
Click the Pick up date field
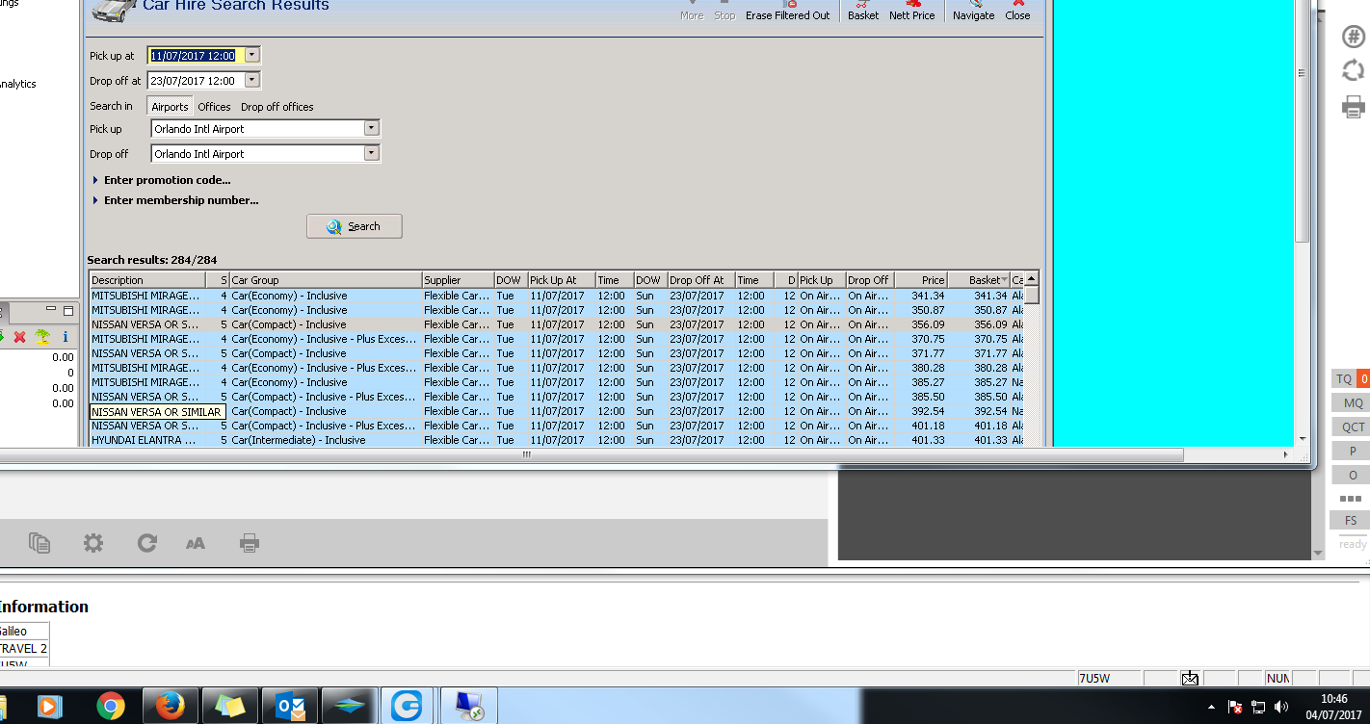pyautogui.click(x=197, y=55)
